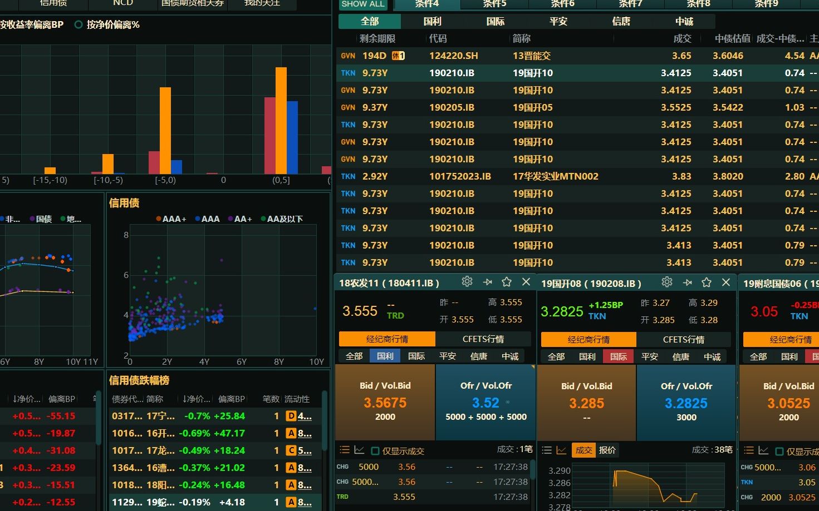819x511 pixels.
Task: Show list view in 19附息国债06 panel
Action: pyautogui.click(x=749, y=450)
